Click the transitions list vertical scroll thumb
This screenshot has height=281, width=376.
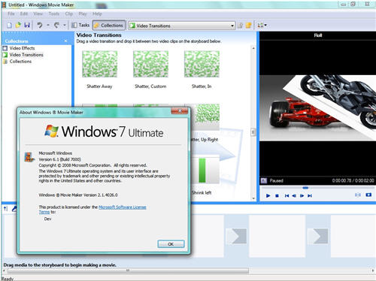coord(253,132)
